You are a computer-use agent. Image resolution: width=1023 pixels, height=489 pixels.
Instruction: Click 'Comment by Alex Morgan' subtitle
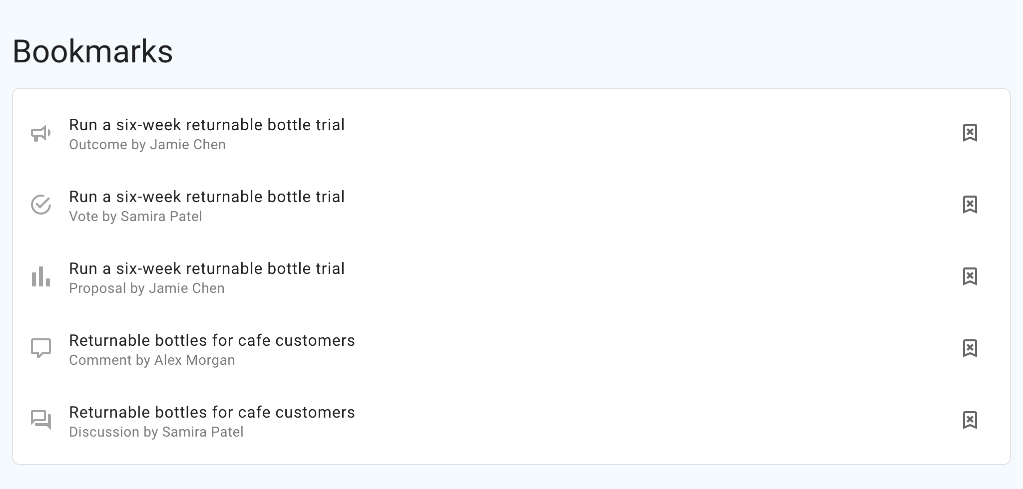click(152, 360)
